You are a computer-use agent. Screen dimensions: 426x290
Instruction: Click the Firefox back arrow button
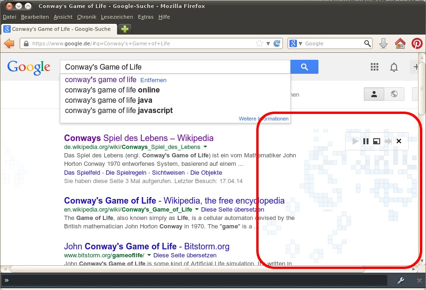pos(9,43)
